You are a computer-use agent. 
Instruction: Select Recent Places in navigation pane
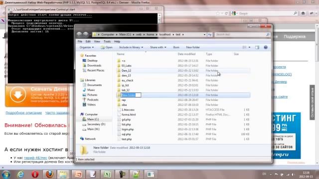[96, 71]
